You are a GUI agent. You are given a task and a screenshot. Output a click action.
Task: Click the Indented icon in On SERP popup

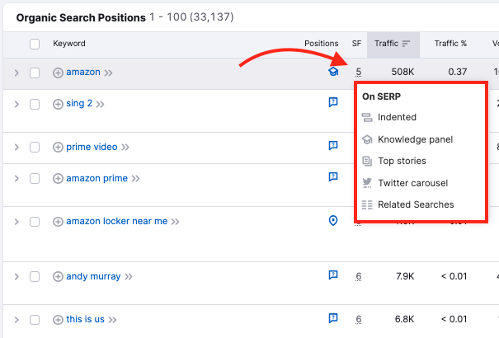point(367,117)
